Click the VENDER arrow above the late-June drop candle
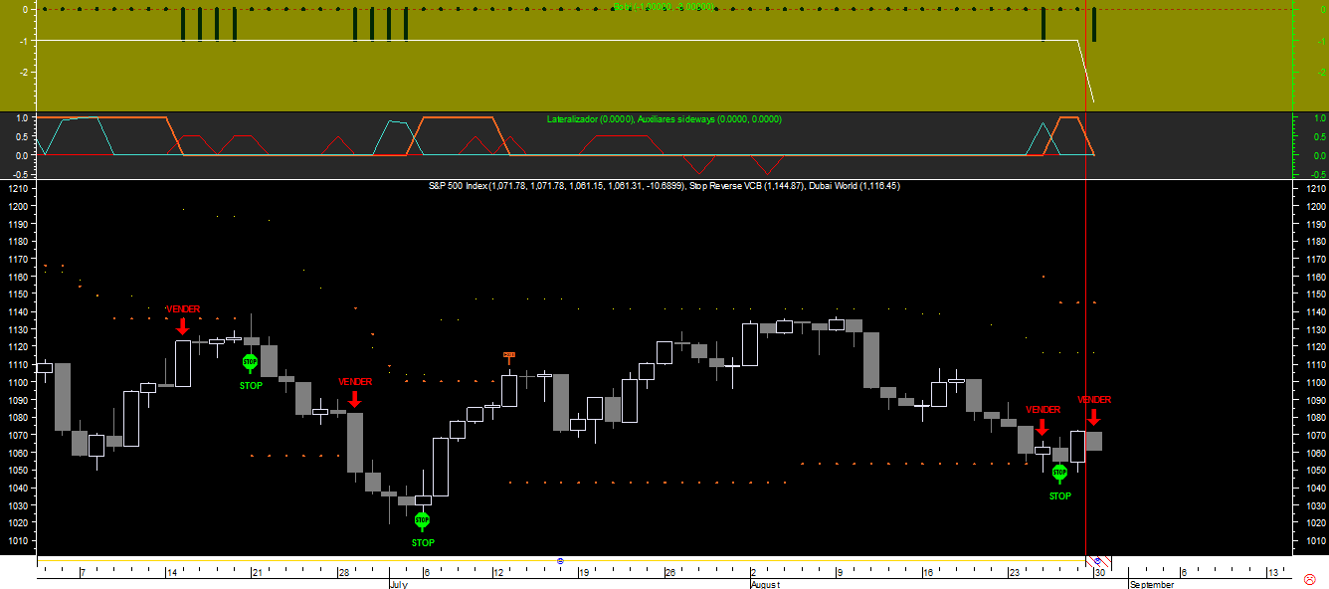 click(x=354, y=398)
